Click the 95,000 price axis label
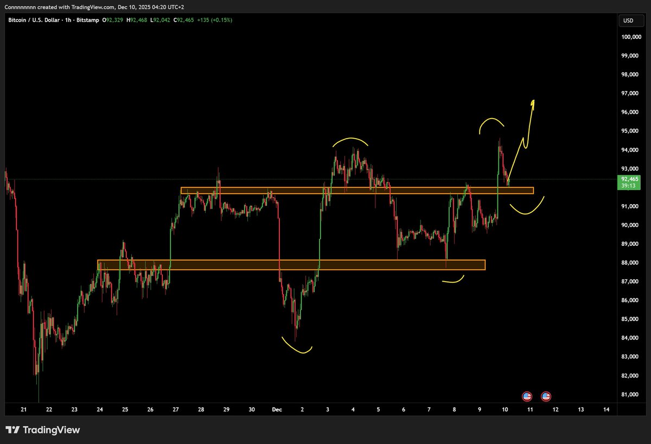Screen dimensions: 651x444 click(x=631, y=131)
